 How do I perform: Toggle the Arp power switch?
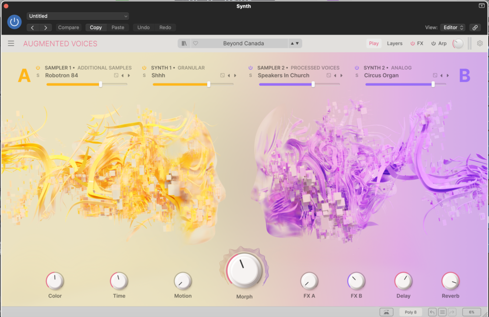click(434, 43)
